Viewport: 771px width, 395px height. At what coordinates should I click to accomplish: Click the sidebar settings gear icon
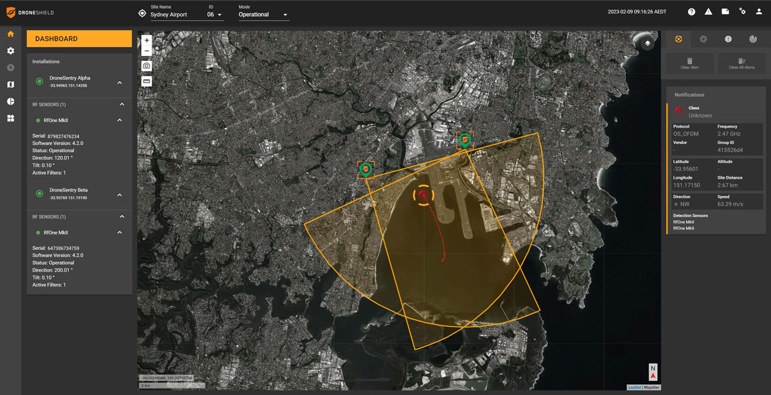10,51
